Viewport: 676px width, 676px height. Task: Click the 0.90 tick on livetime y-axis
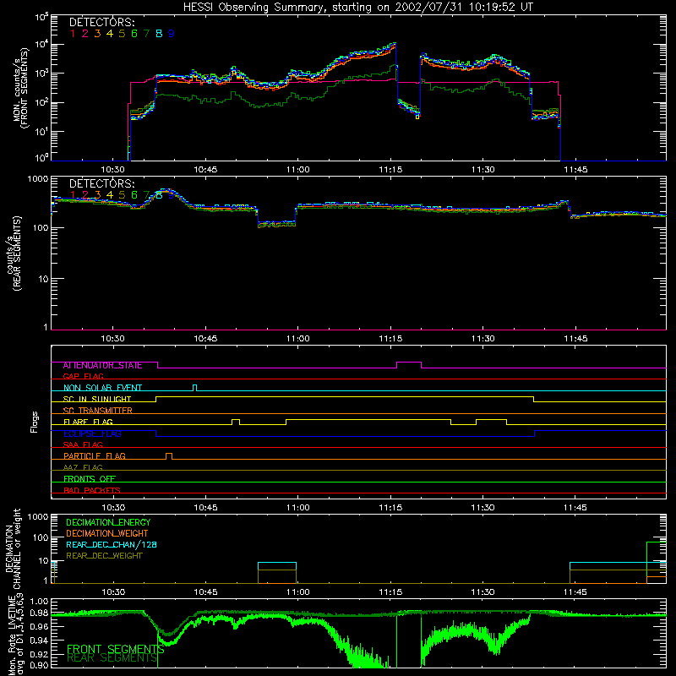pyautogui.click(x=39, y=665)
